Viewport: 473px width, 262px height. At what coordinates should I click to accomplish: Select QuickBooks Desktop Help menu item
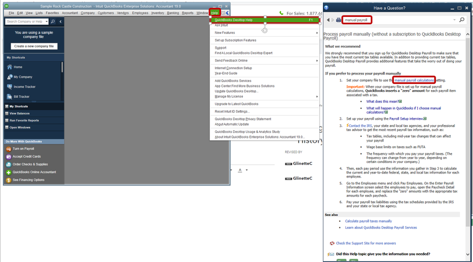click(x=265, y=20)
